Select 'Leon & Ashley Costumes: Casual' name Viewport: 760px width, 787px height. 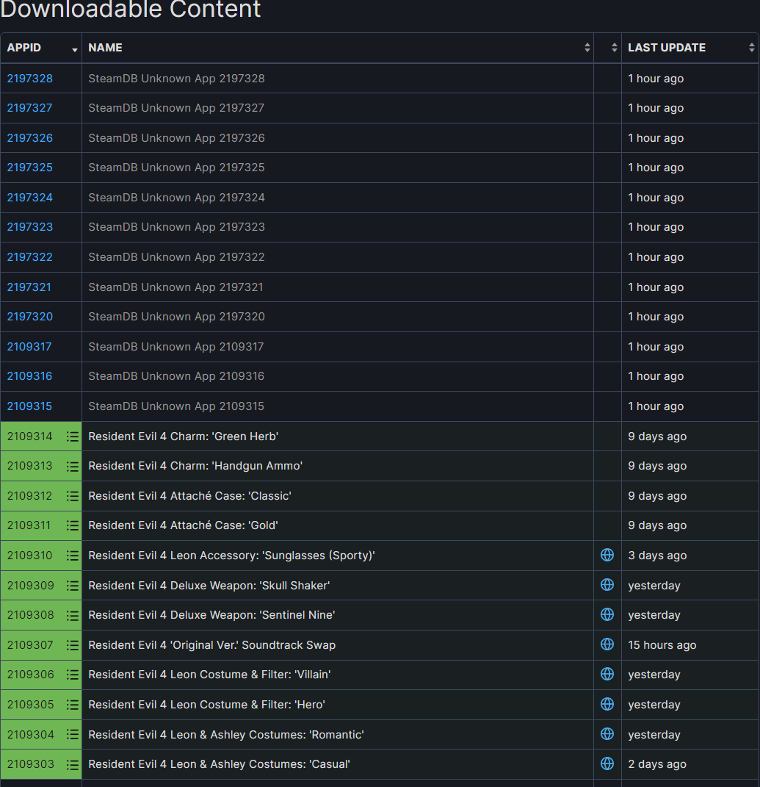pos(220,764)
